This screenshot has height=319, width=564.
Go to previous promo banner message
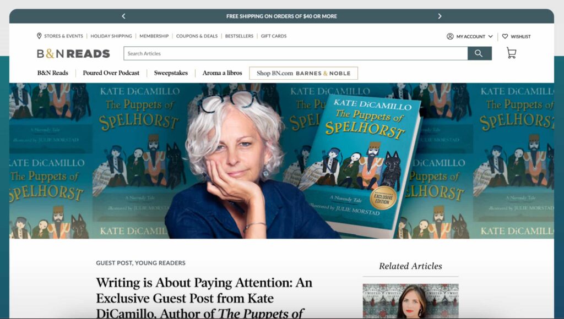tap(123, 16)
